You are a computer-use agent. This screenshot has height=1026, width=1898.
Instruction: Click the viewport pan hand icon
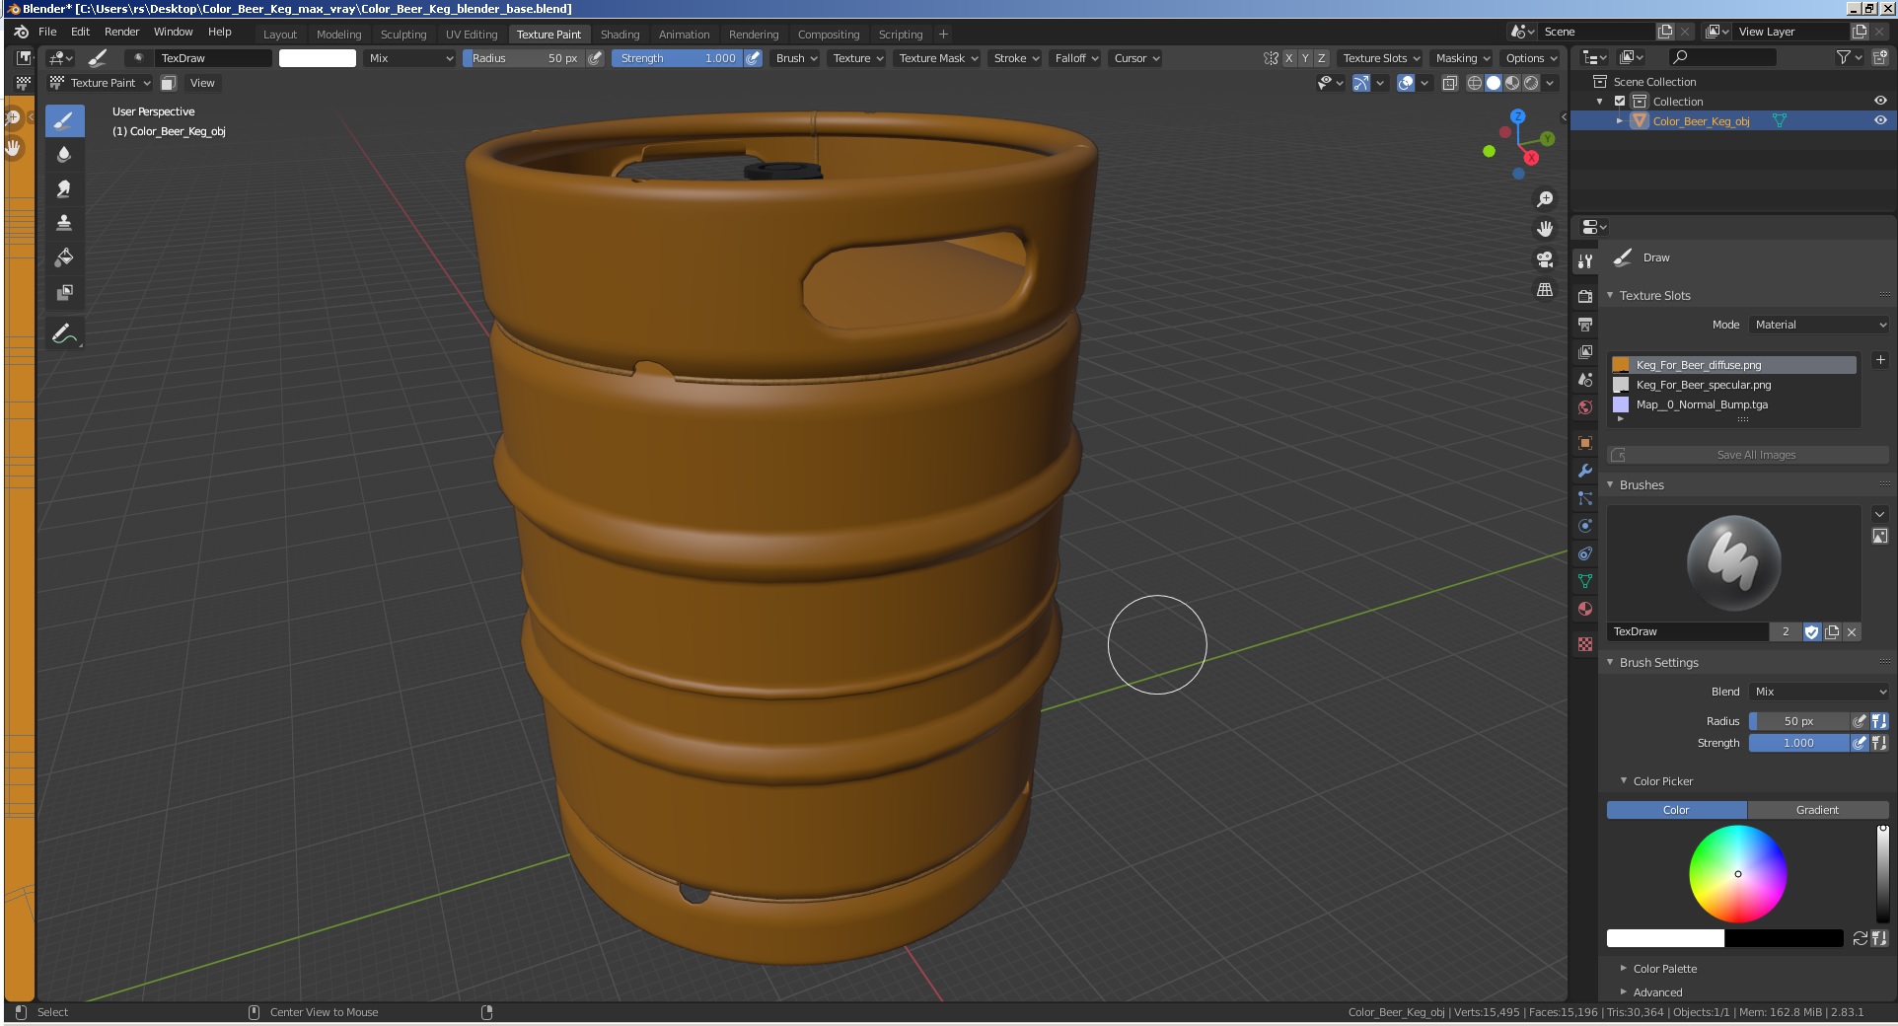pos(1545,229)
